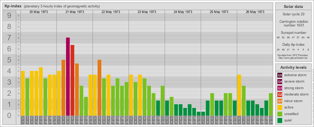Click the 'Solar data' panel heading
Screen dimensions: 314x127
[293, 7]
